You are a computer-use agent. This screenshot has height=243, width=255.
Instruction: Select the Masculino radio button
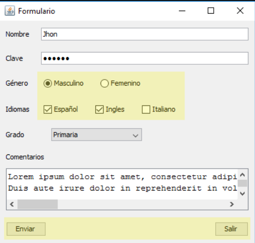tap(47, 84)
